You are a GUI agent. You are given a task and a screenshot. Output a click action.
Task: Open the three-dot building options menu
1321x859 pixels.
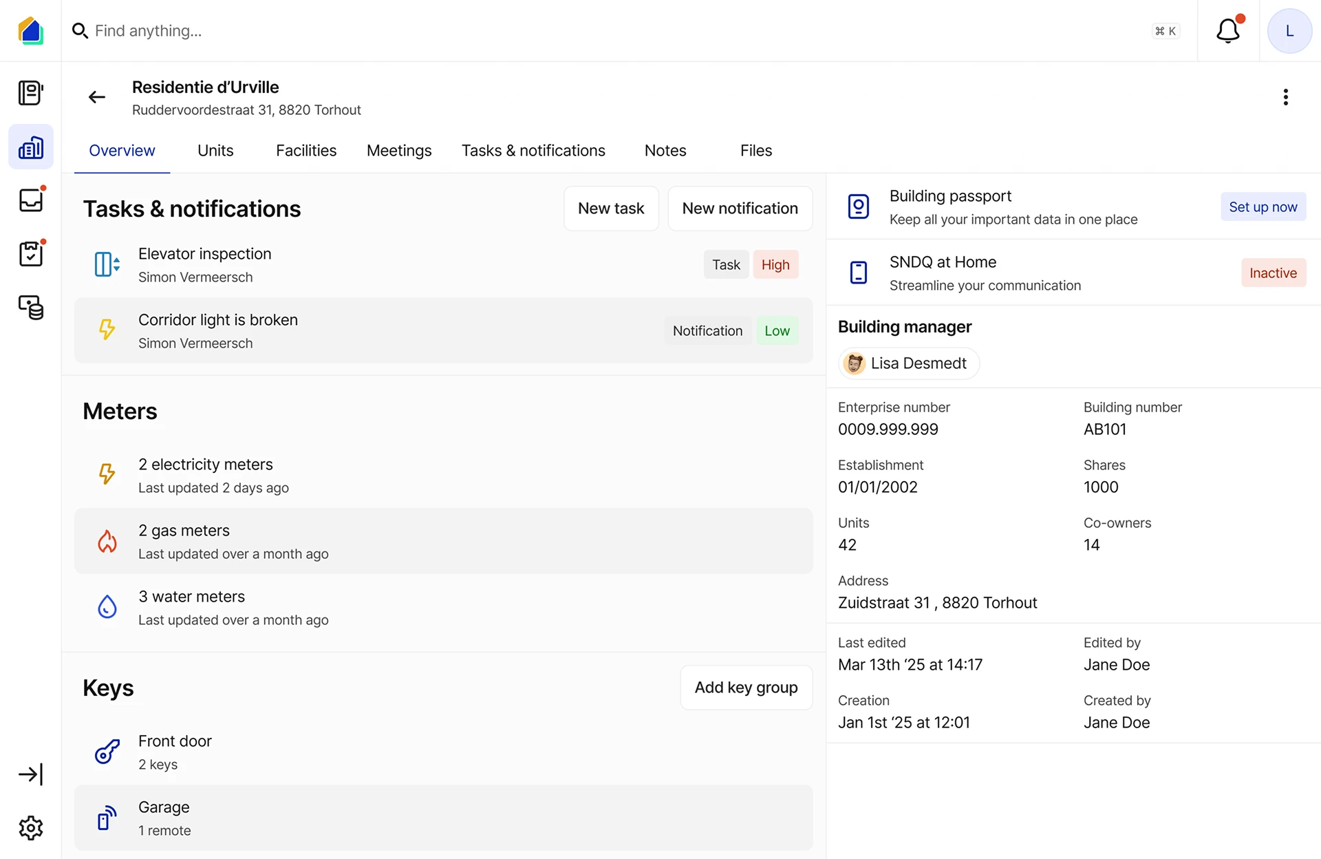1285,97
